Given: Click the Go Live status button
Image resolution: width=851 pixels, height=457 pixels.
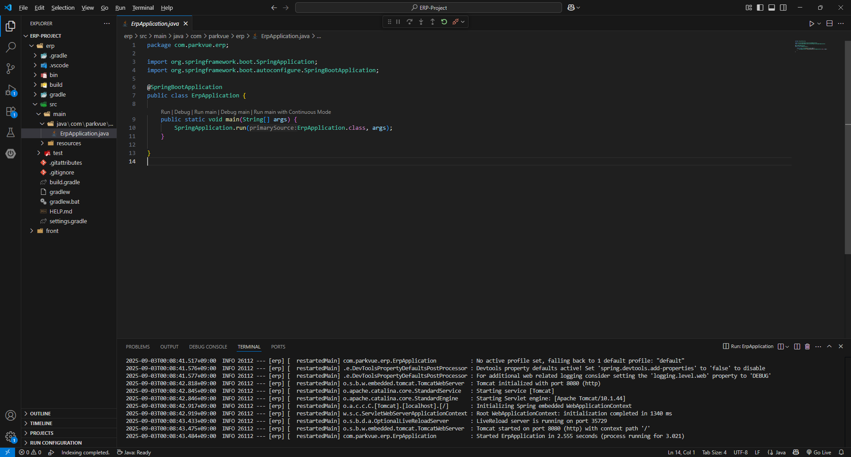Looking at the screenshot, I should click(819, 452).
